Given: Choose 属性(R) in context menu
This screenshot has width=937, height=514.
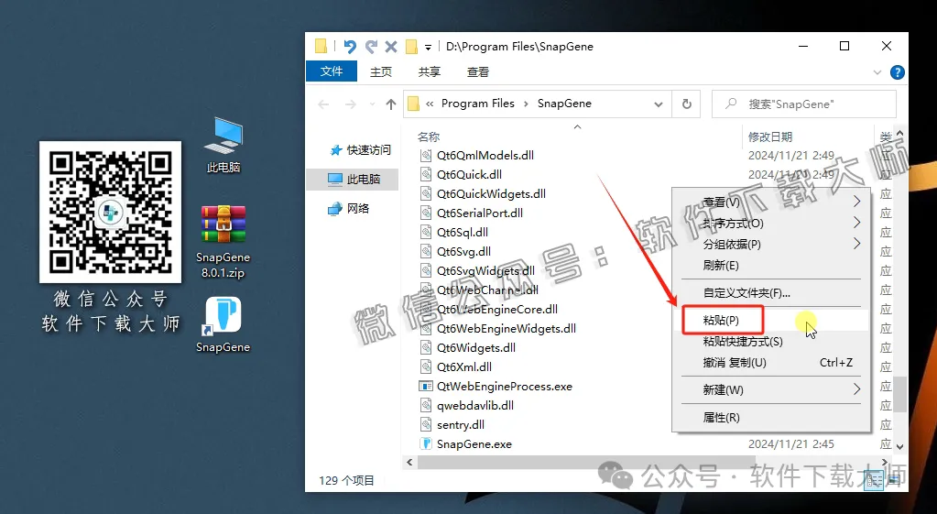Looking at the screenshot, I should [771, 417].
